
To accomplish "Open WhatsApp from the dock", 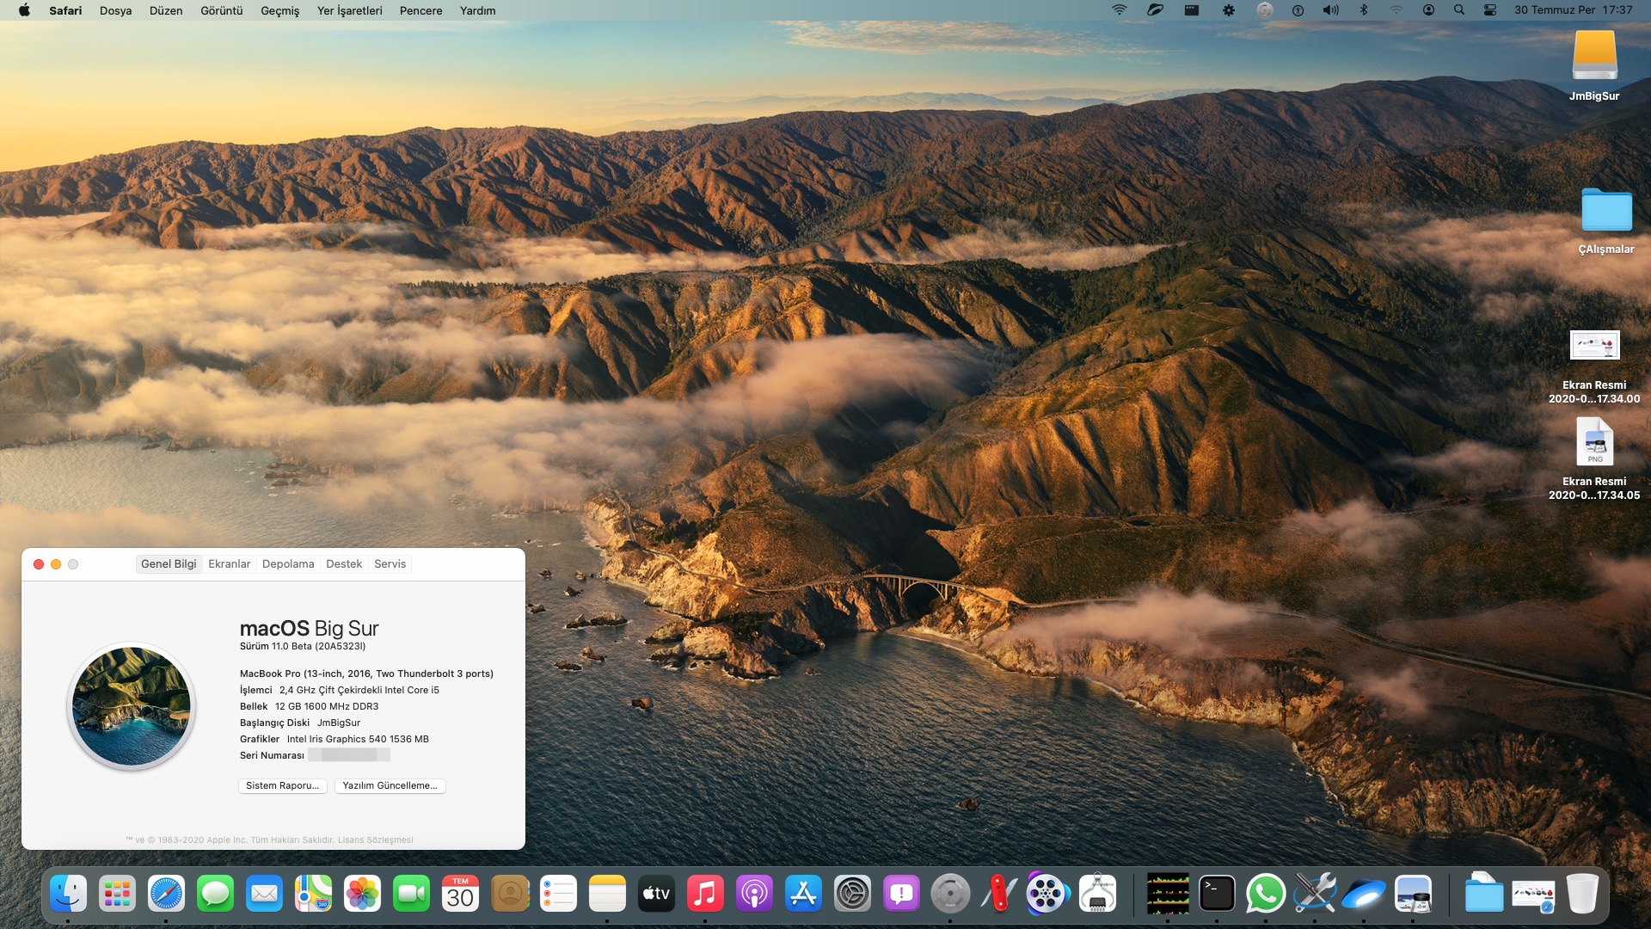I will pyautogui.click(x=1266, y=894).
